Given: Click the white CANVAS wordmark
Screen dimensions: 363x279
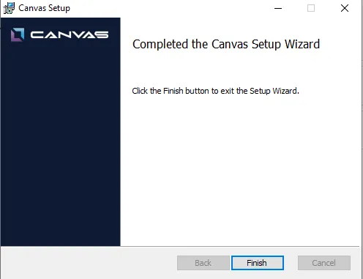Looking at the screenshot, I should 70,34.
